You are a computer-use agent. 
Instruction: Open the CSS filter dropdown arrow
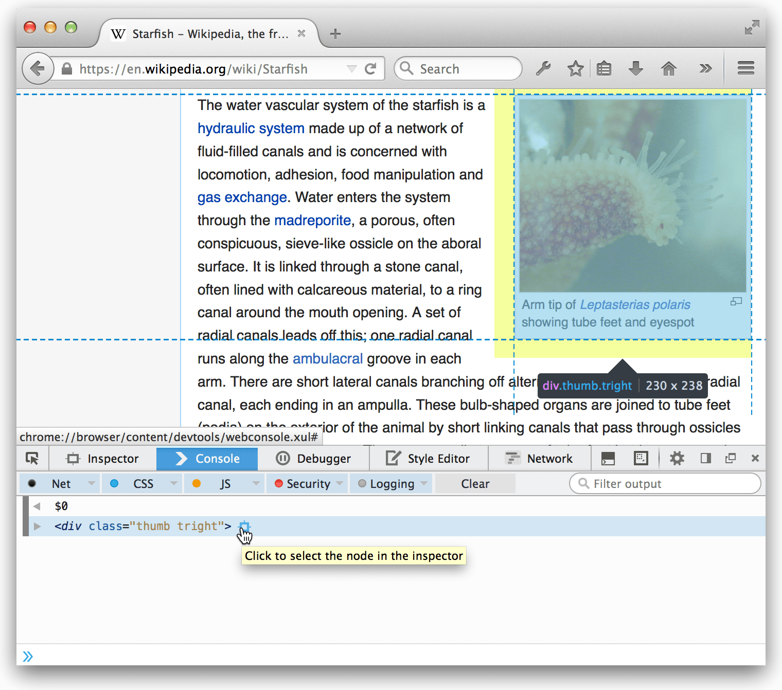[174, 484]
